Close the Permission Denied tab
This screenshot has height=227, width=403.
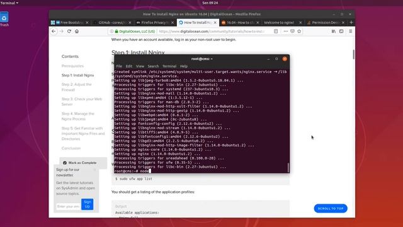click(x=343, y=23)
